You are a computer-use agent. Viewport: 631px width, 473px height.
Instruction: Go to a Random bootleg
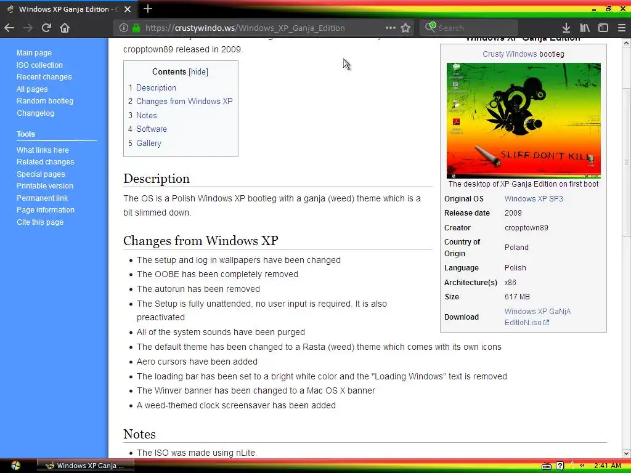(x=45, y=101)
